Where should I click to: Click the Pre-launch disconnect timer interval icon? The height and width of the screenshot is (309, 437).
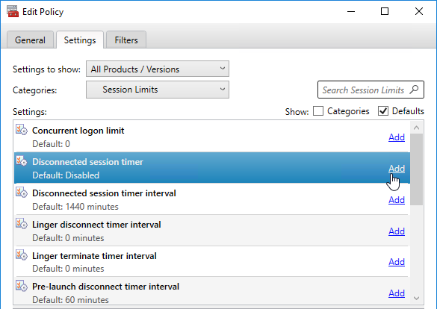pyautogui.click(x=22, y=286)
